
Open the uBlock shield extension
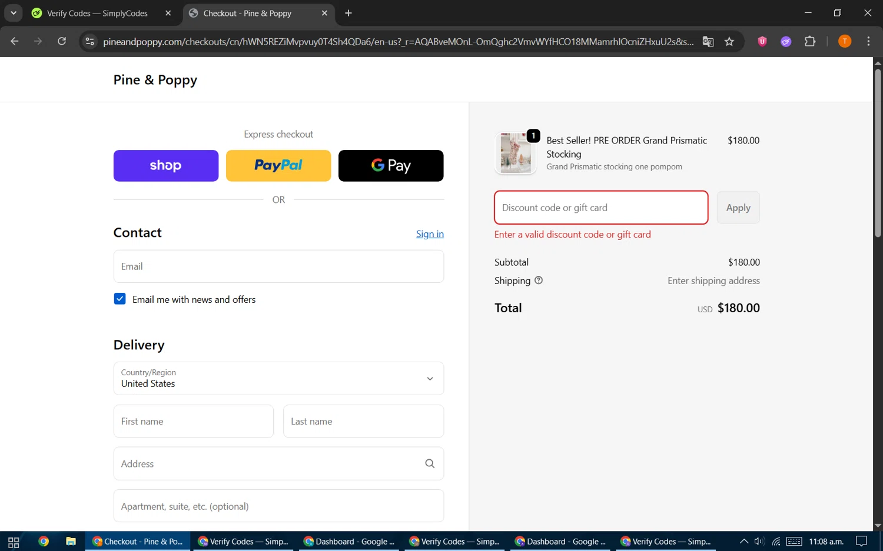[x=762, y=41]
